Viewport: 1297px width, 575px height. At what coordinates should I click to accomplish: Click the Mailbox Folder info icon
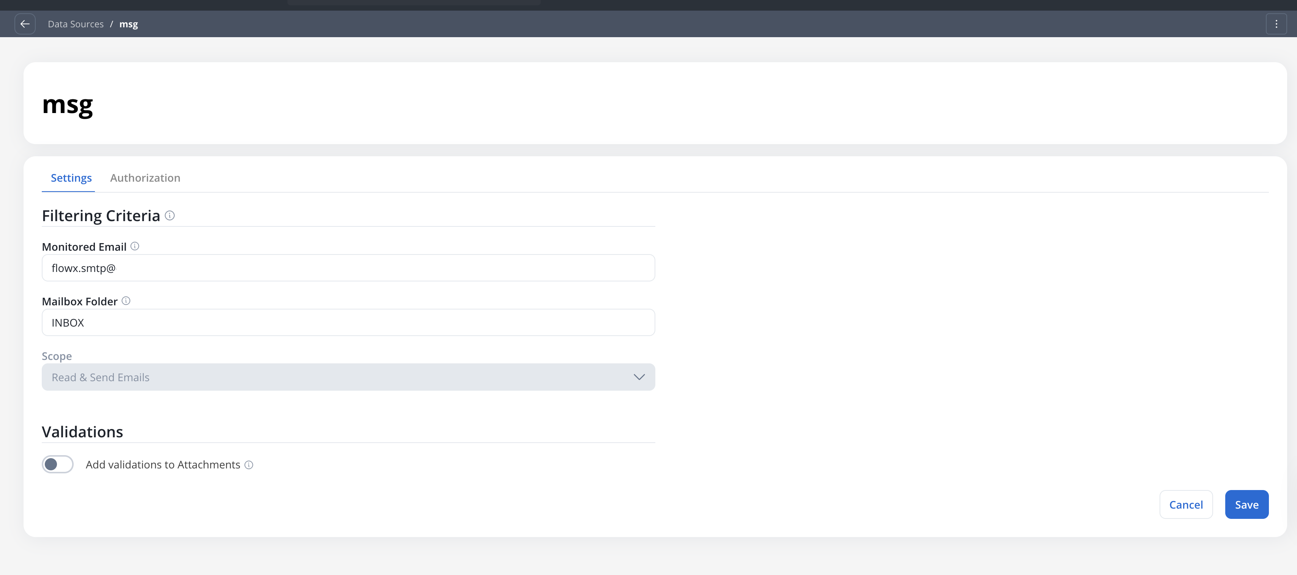click(x=126, y=301)
